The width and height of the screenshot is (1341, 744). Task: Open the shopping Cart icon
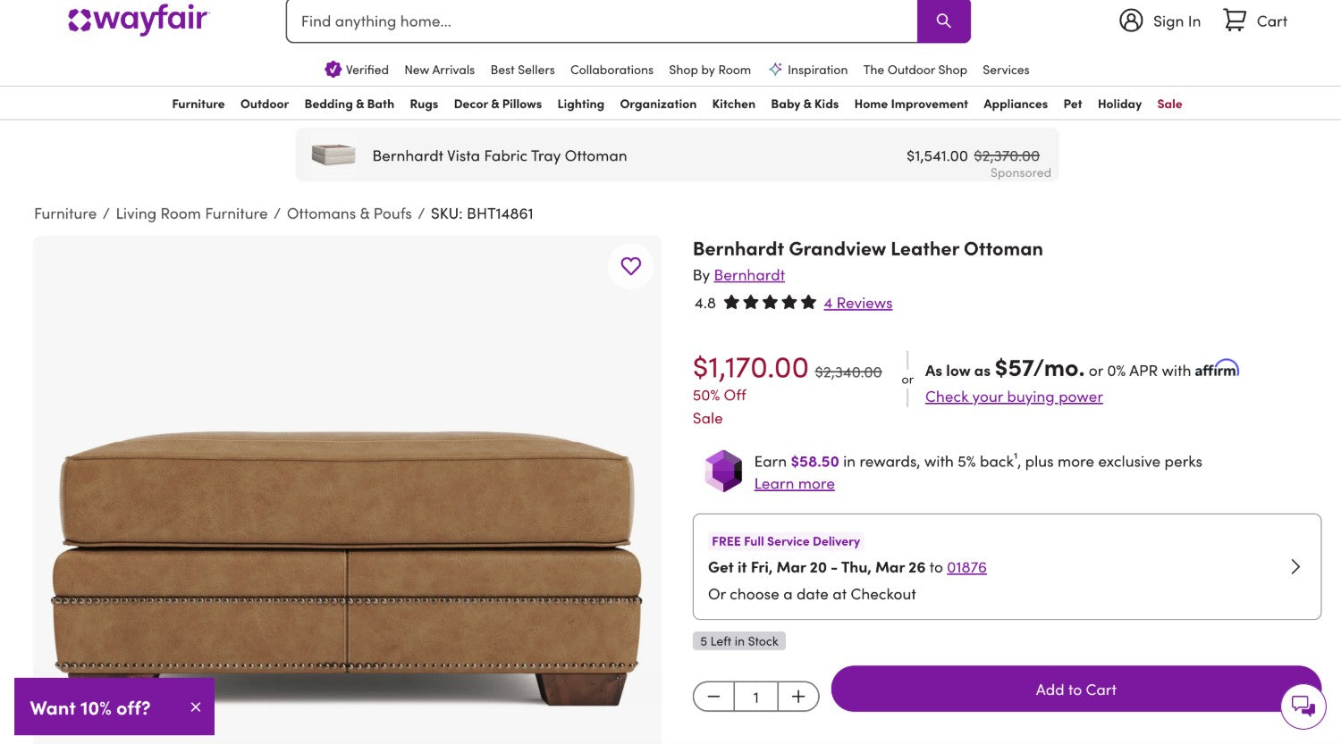tap(1235, 21)
